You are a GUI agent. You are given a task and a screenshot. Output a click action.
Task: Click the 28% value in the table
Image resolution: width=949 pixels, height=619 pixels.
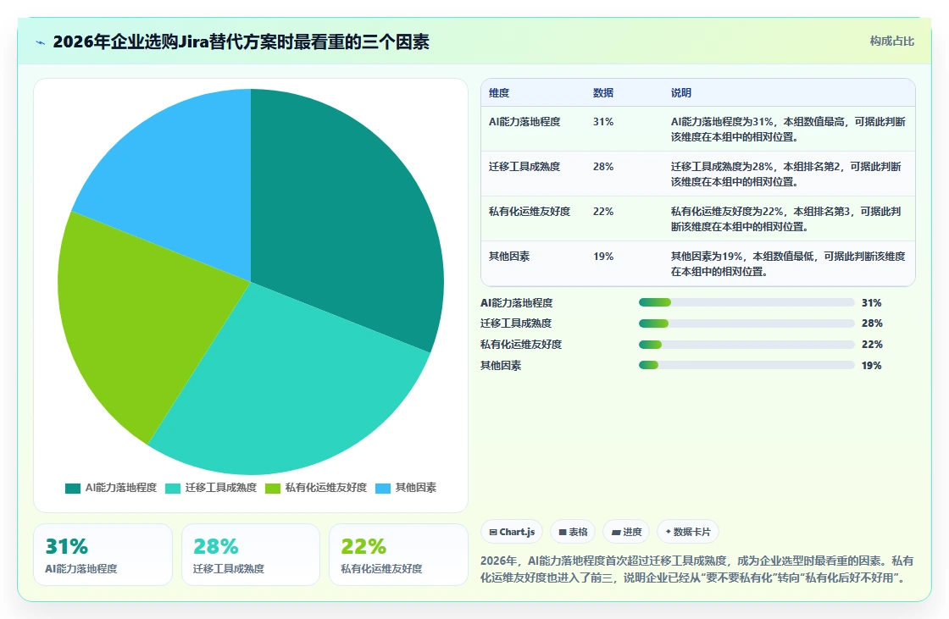[602, 167]
